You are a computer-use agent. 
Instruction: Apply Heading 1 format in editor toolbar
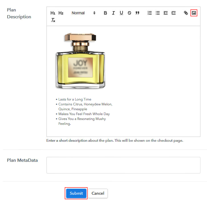coord(53,13)
